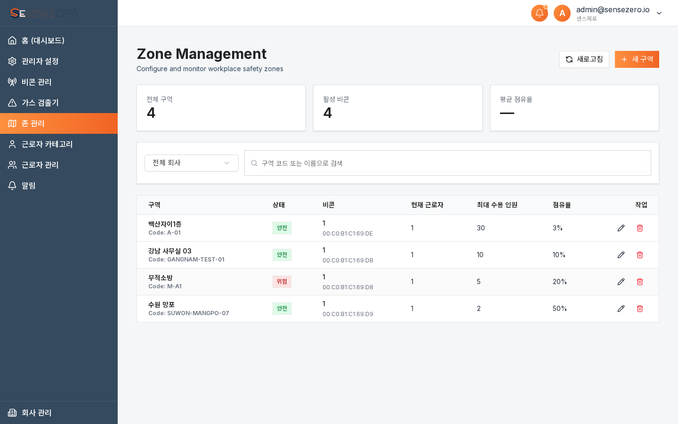
Task: Edit the 무적소방 zone with the pencil icon
Action: click(621, 282)
